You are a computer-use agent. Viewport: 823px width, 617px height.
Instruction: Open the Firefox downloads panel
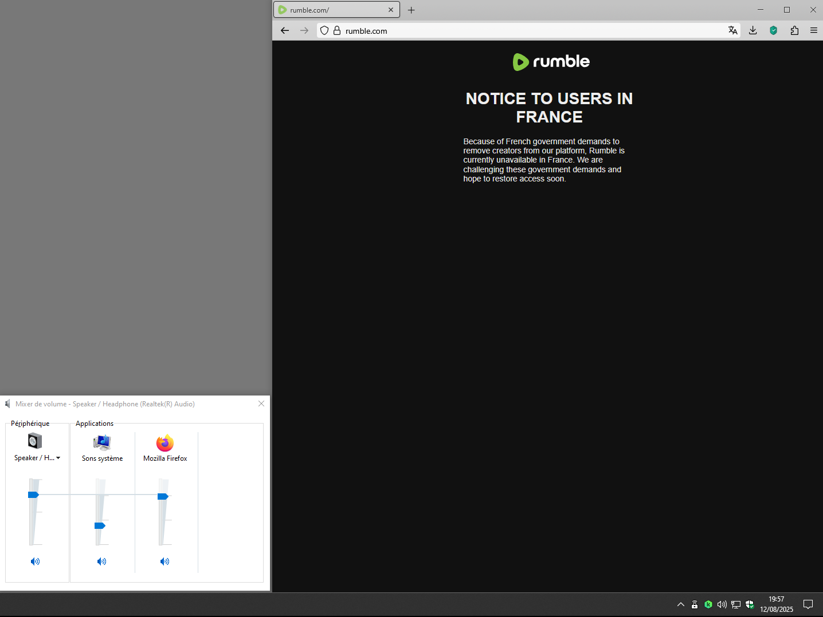[x=753, y=30]
